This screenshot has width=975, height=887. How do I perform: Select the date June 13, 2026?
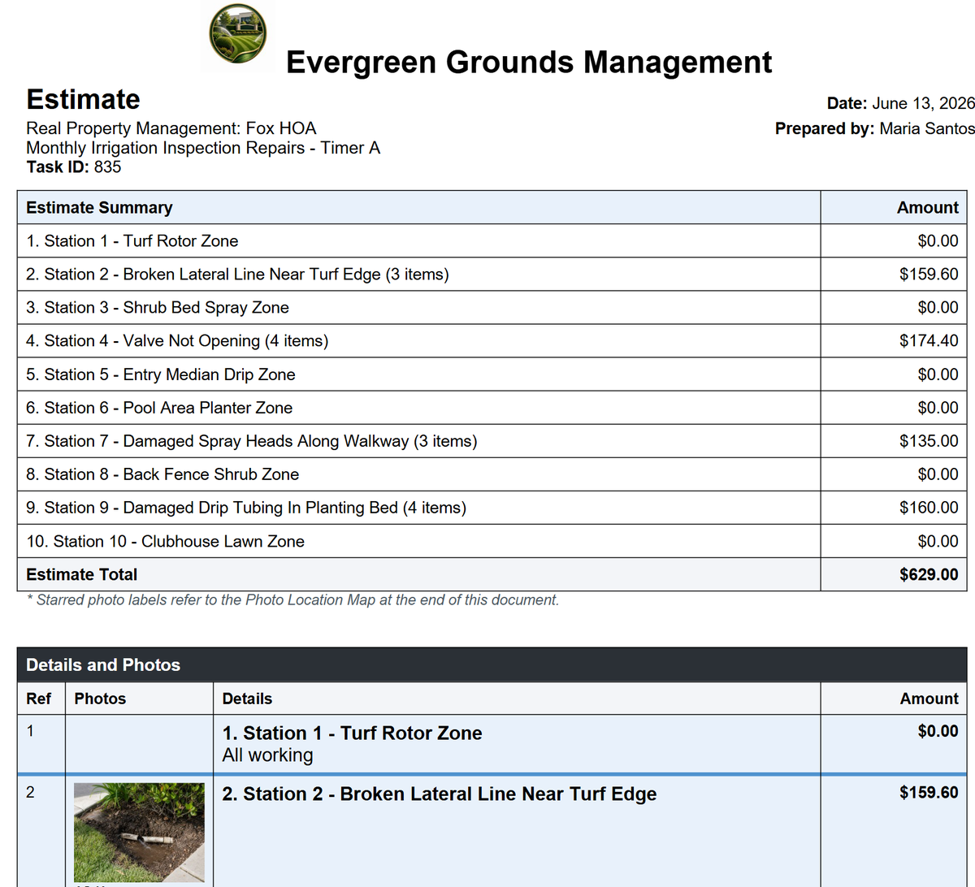[x=924, y=103]
